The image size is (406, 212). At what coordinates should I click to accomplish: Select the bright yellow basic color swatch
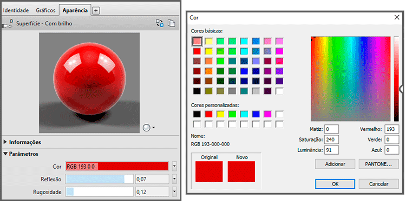click(209, 51)
